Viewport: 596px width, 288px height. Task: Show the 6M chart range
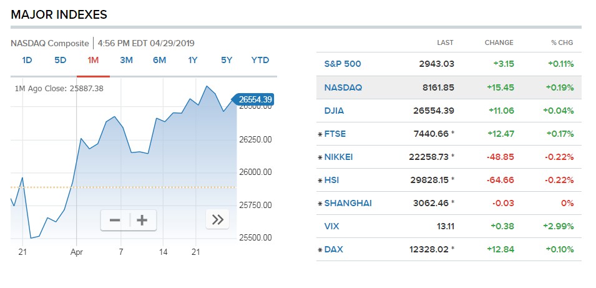159,60
